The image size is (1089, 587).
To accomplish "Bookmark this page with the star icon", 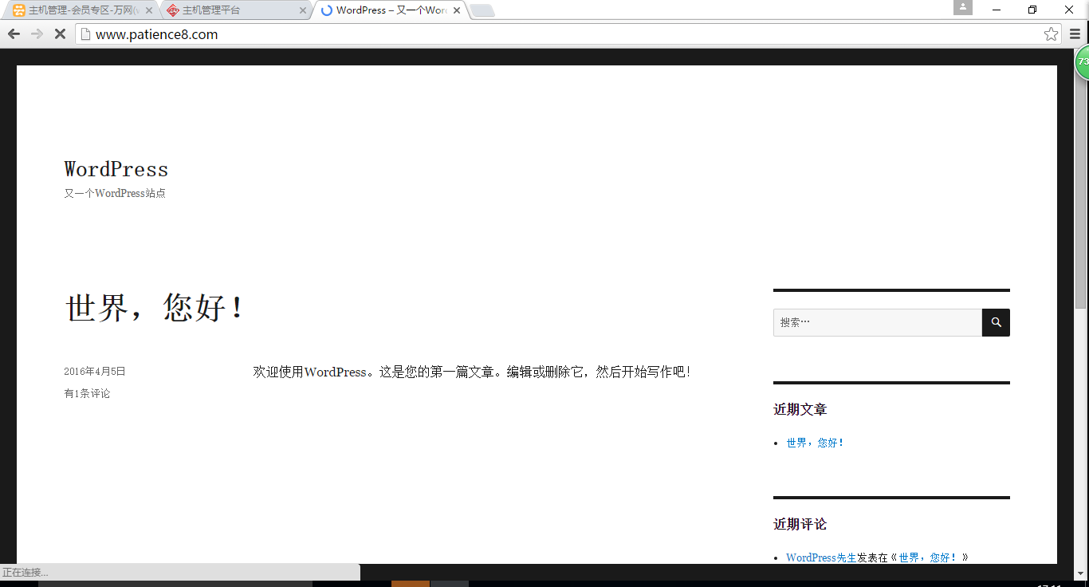I will (x=1052, y=34).
